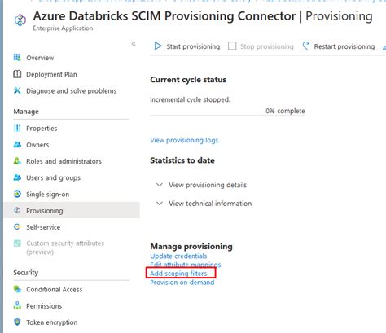This screenshot has height=333, width=386.
Task: Collapse the sidebar with double chevron
Action: (134, 44)
